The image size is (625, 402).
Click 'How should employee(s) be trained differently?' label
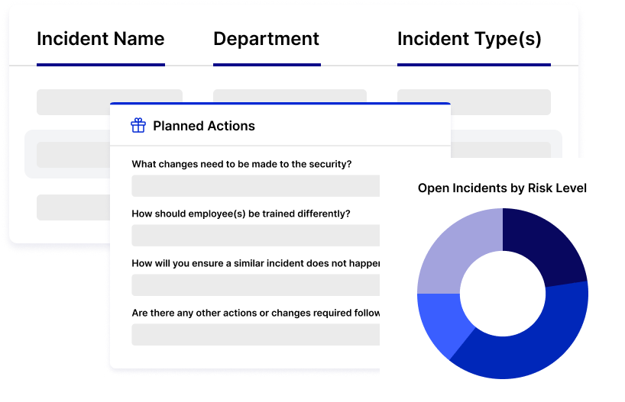[241, 214]
